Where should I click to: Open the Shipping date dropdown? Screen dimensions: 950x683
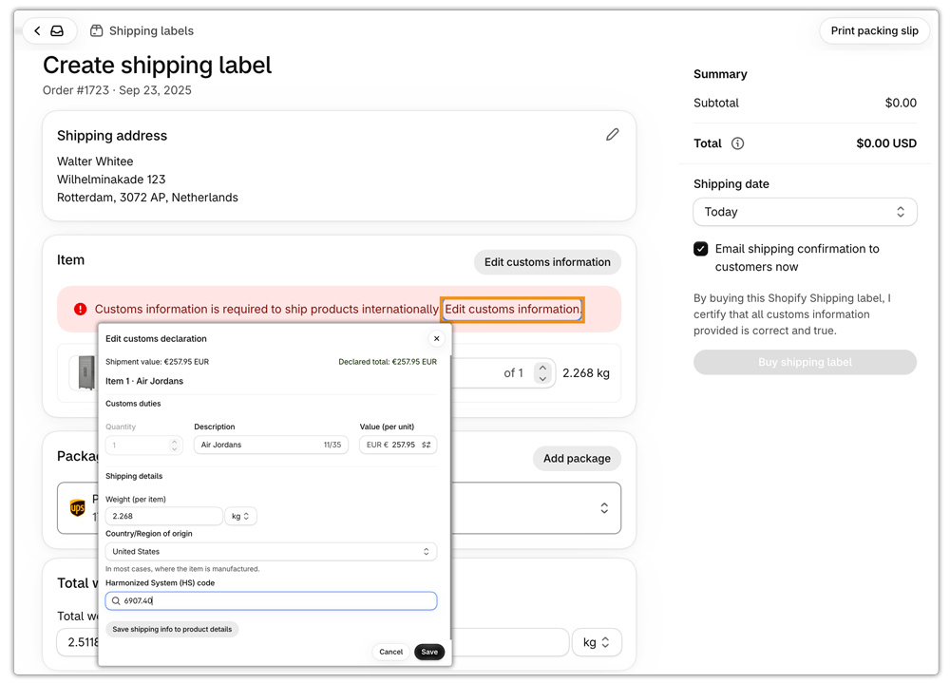[805, 212]
